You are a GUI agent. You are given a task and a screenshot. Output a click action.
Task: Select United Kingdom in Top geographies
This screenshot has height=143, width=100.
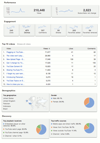coord(9,101)
